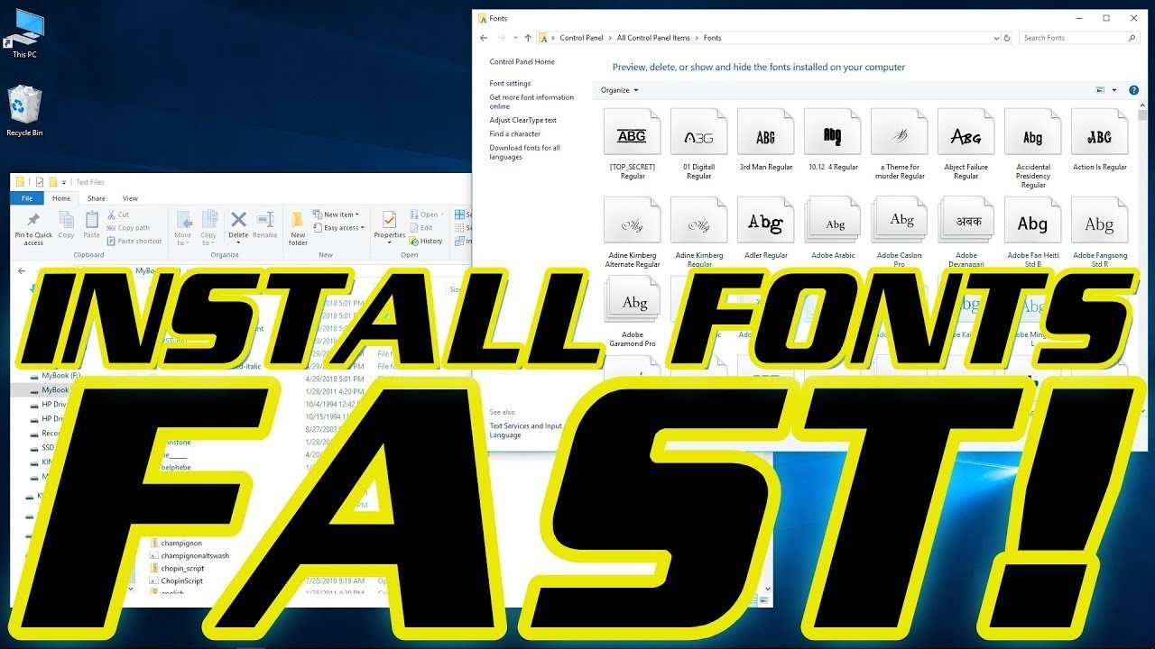Open Font settings link

click(x=510, y=84)
